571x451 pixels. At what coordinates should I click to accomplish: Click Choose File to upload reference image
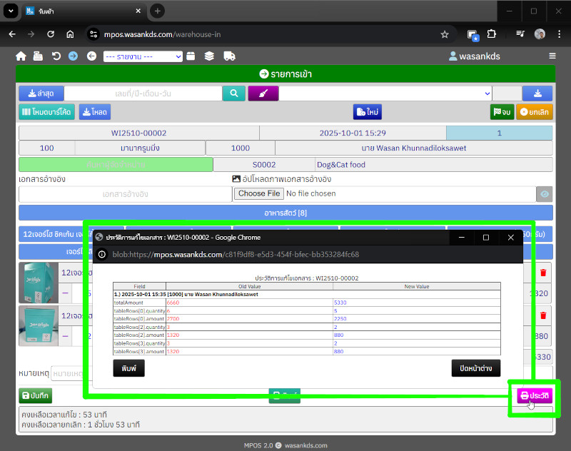(x=258, y=193)
